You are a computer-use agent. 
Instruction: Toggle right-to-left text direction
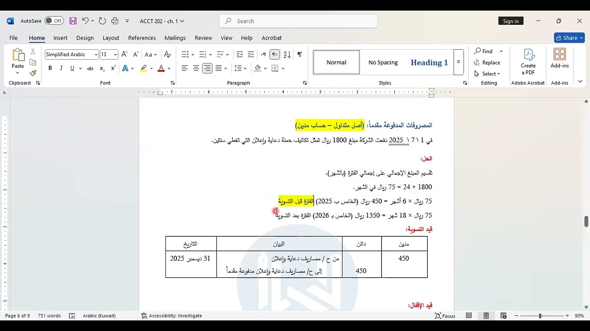coord(275,54)
